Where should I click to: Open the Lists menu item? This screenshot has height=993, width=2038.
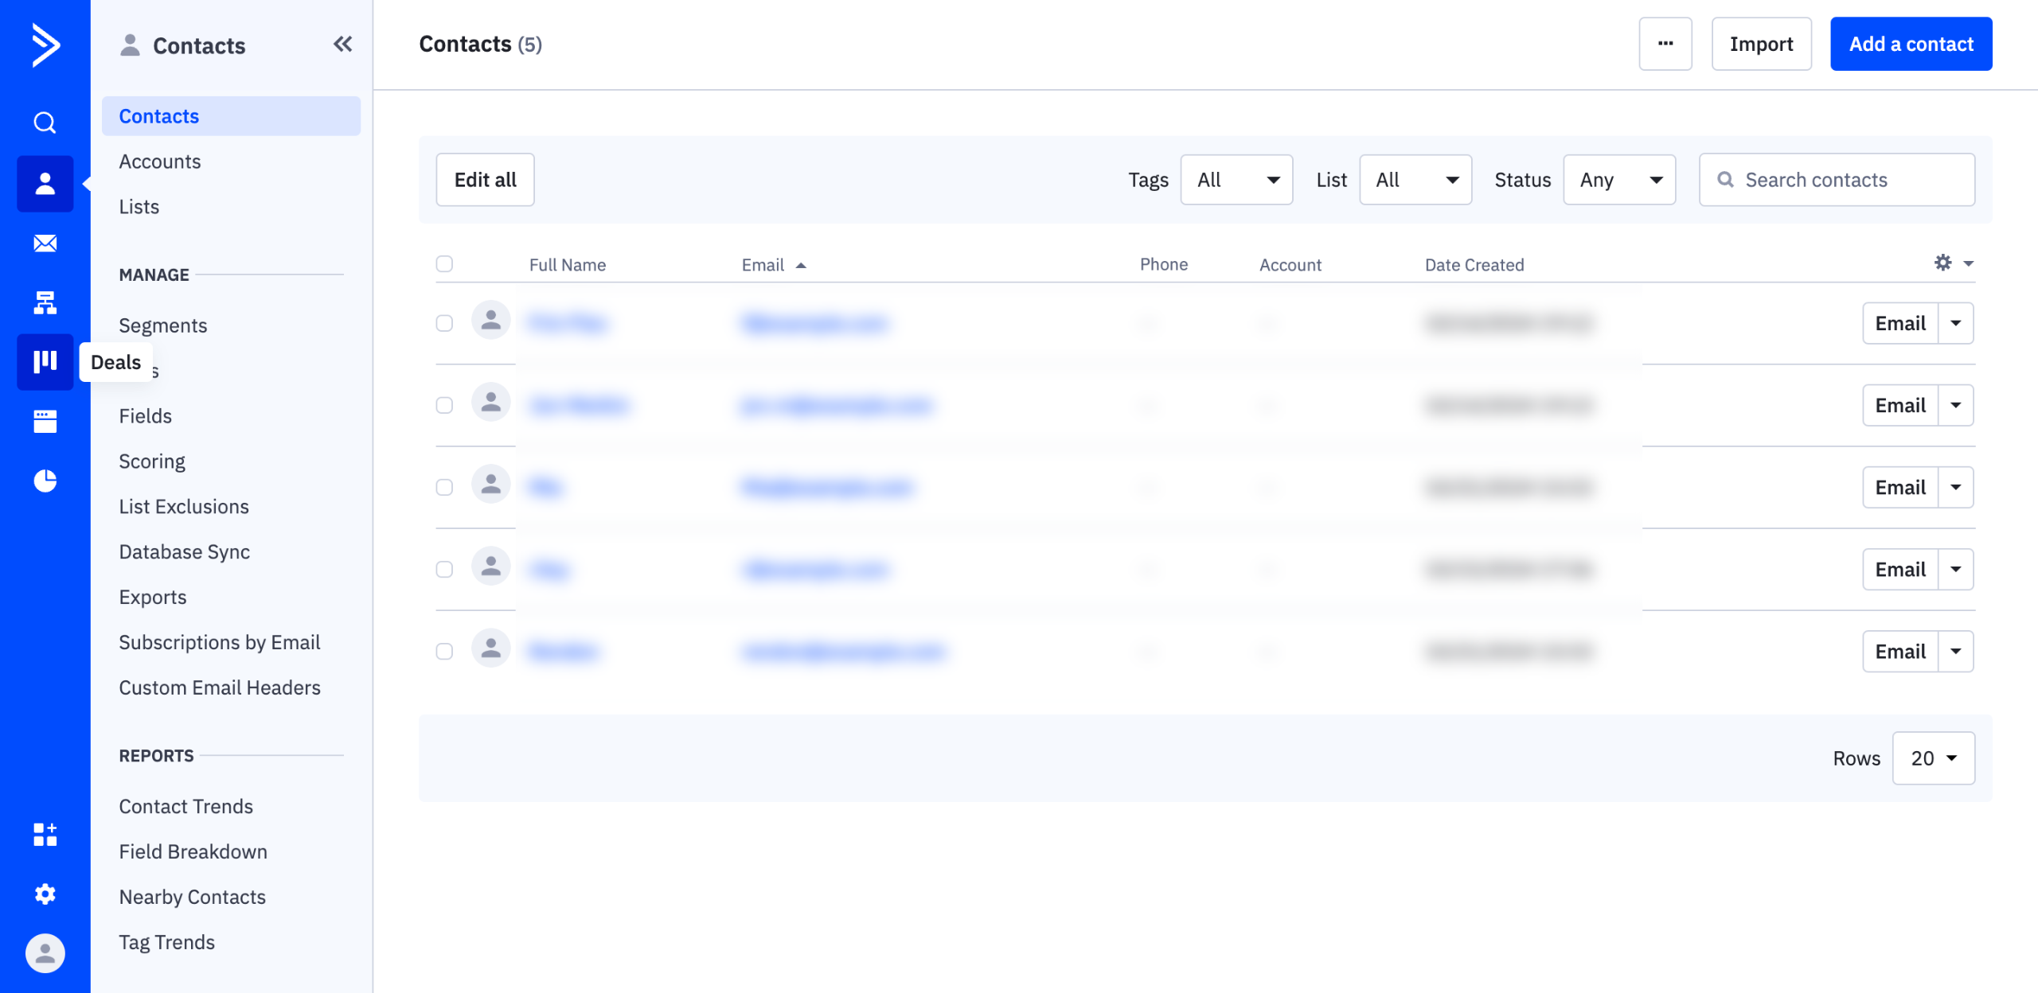[139, 207]
